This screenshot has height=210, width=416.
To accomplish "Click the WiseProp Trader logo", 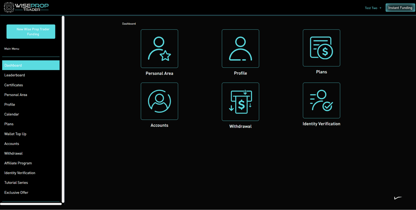I will tap(26, 7).
